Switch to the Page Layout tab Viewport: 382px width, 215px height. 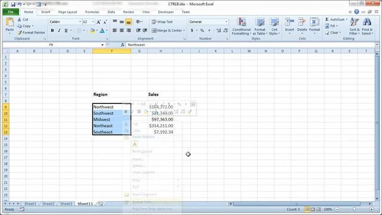(x=67, y=12)
